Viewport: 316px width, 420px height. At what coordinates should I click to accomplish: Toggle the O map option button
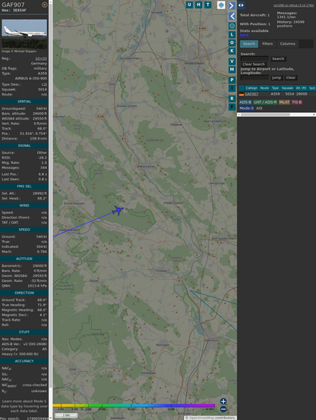tap(232, 42)
